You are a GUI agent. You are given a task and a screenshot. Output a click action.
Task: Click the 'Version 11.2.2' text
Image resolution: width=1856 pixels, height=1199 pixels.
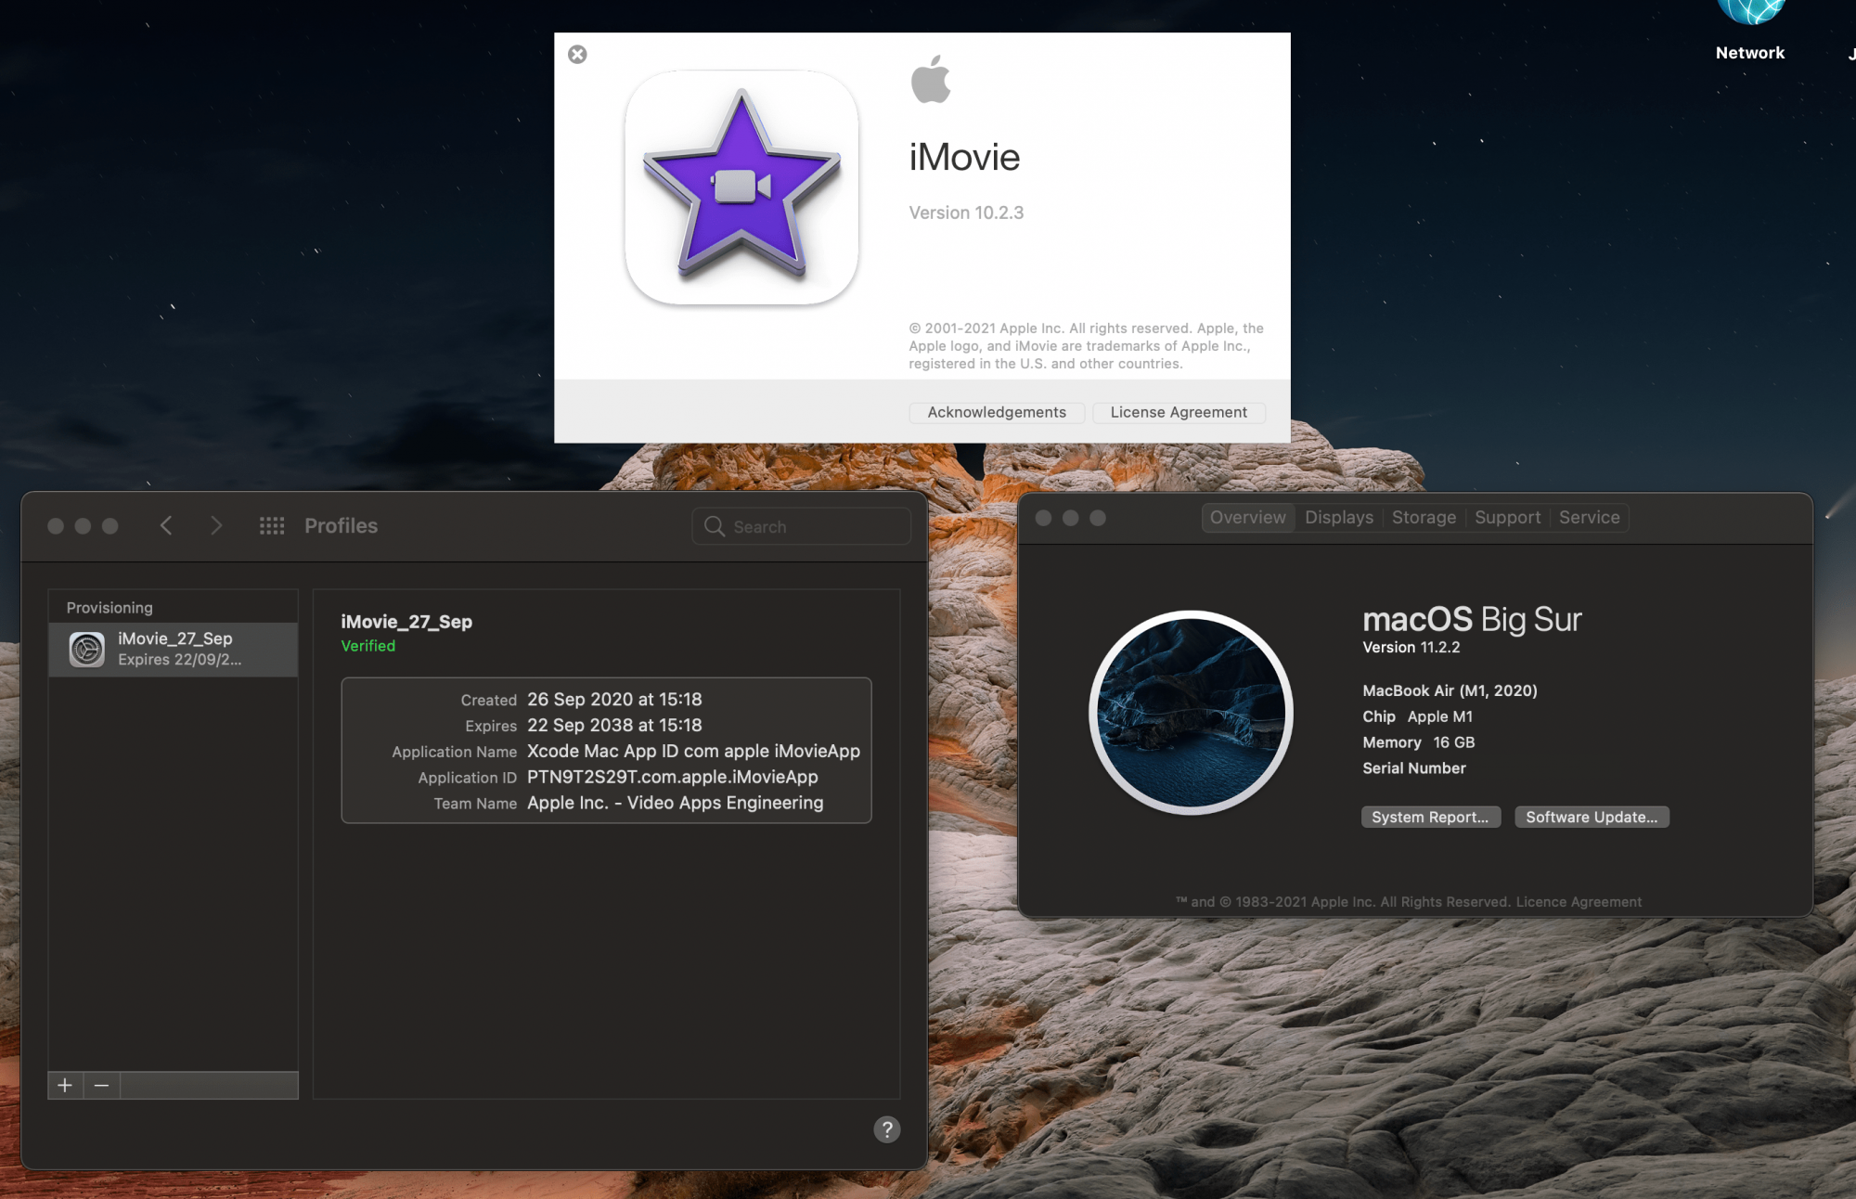1411,648
